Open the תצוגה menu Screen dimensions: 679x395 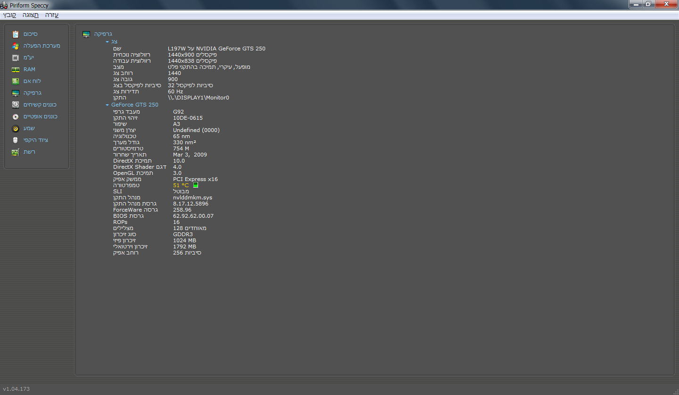point(31,15)
